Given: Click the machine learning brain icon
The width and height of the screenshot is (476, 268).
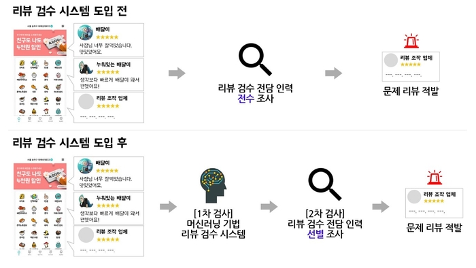Looking at the screenshot, I should tap(213, 186).
